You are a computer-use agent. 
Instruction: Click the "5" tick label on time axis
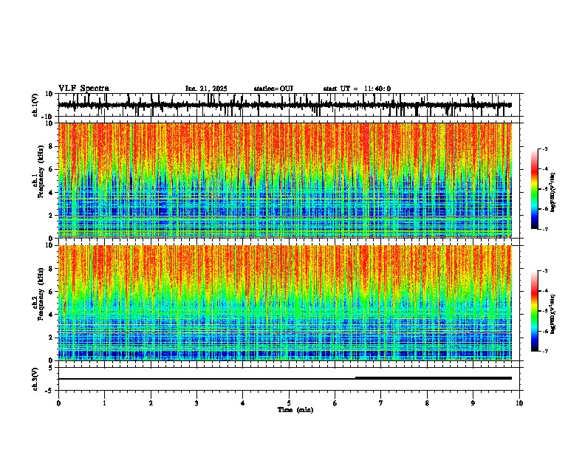click(289, 403)
